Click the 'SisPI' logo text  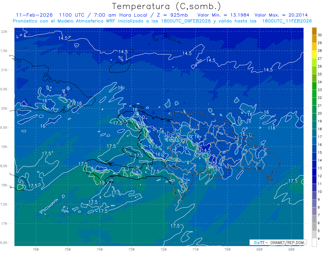259,242
